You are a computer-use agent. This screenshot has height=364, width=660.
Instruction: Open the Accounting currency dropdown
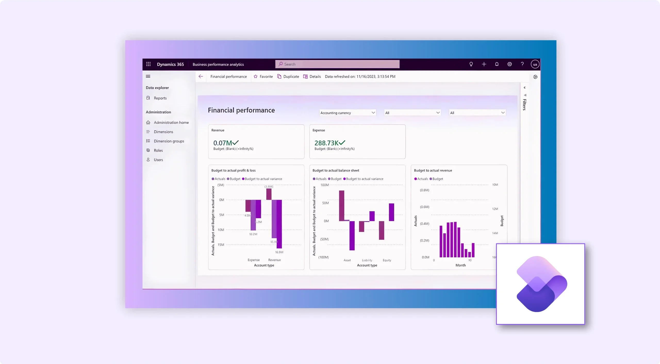[348, 113]
